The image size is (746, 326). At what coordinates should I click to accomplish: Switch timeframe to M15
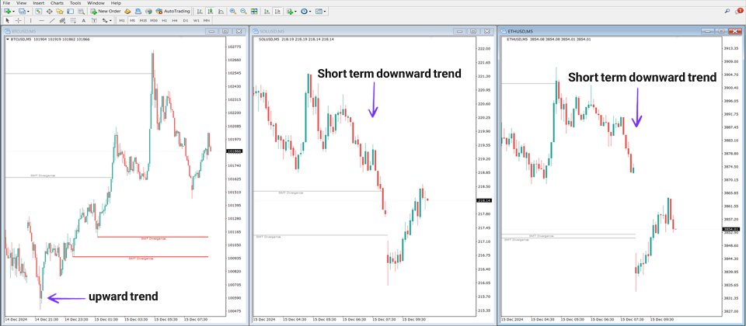[x=143, y=20]
